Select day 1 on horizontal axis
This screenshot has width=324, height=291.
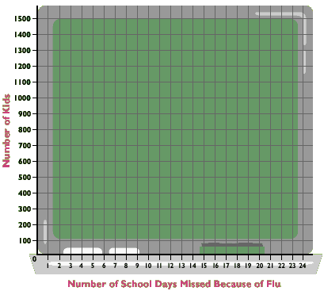pyautogui.click(x=48, y=266)
